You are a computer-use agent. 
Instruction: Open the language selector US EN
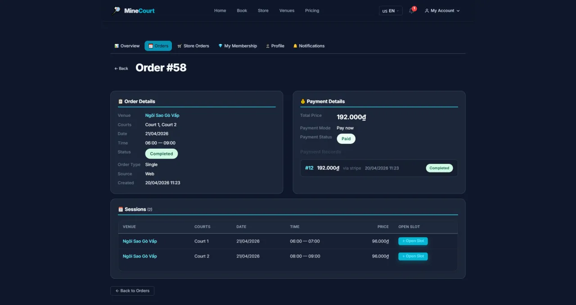390,11
